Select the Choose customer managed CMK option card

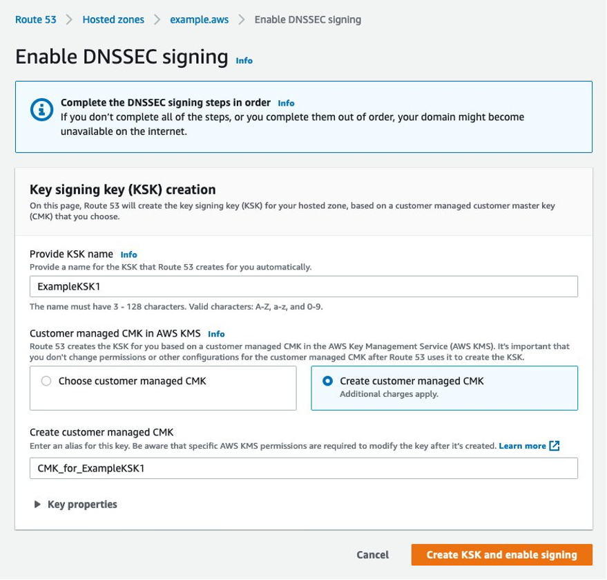click(162, 388)
